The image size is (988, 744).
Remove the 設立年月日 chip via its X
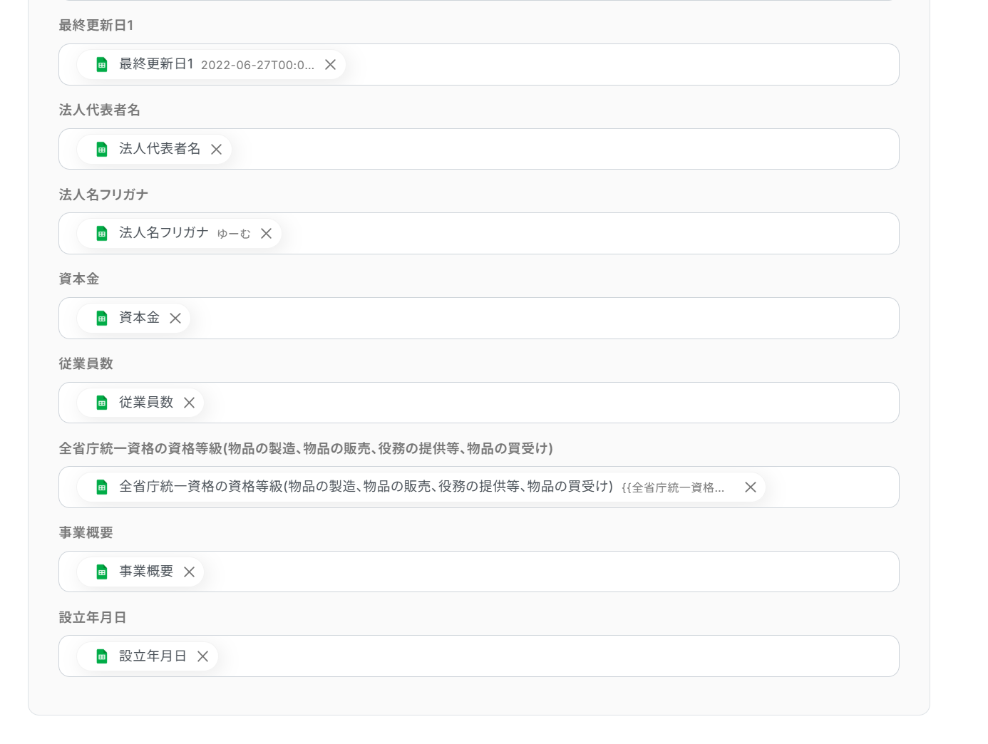coord(203,656)
